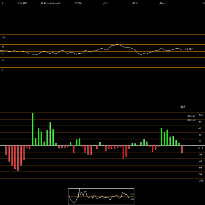Click the "(5,5" parameter text
Image resolution: width=205 pixels, height=205 pixels.
tap(105, 3)
